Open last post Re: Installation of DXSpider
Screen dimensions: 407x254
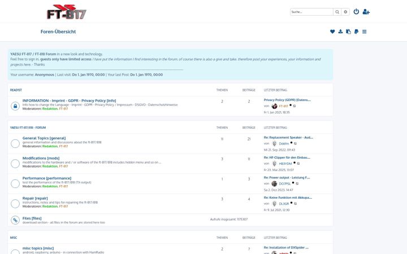point(286,248)
